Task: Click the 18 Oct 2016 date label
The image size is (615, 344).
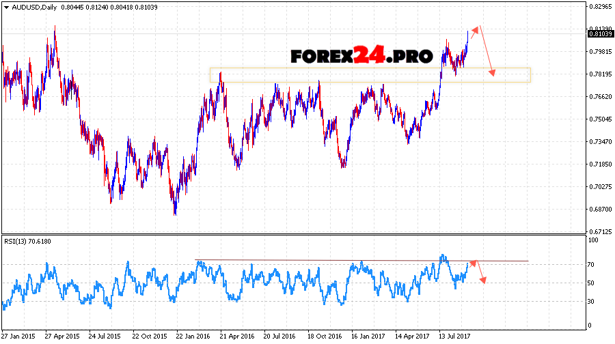Action: (x=325, y=336)
